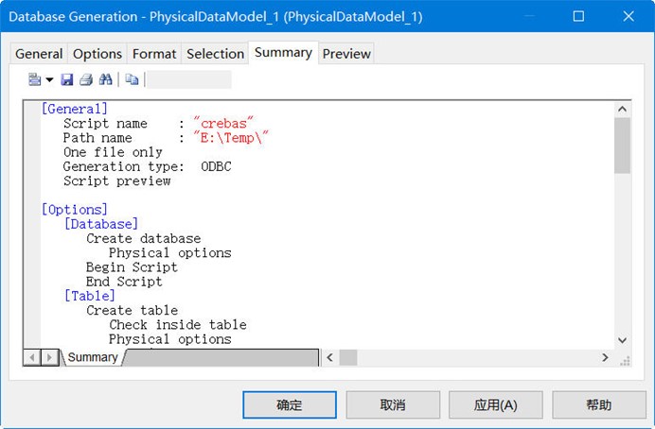Click the 'Begin Script' line
The height and width of the screenshot is (429, 655).
tap(132, 267)
